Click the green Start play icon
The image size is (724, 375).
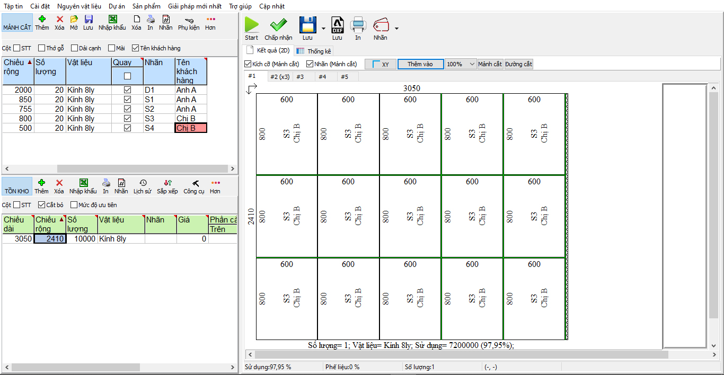coord(252,25)
